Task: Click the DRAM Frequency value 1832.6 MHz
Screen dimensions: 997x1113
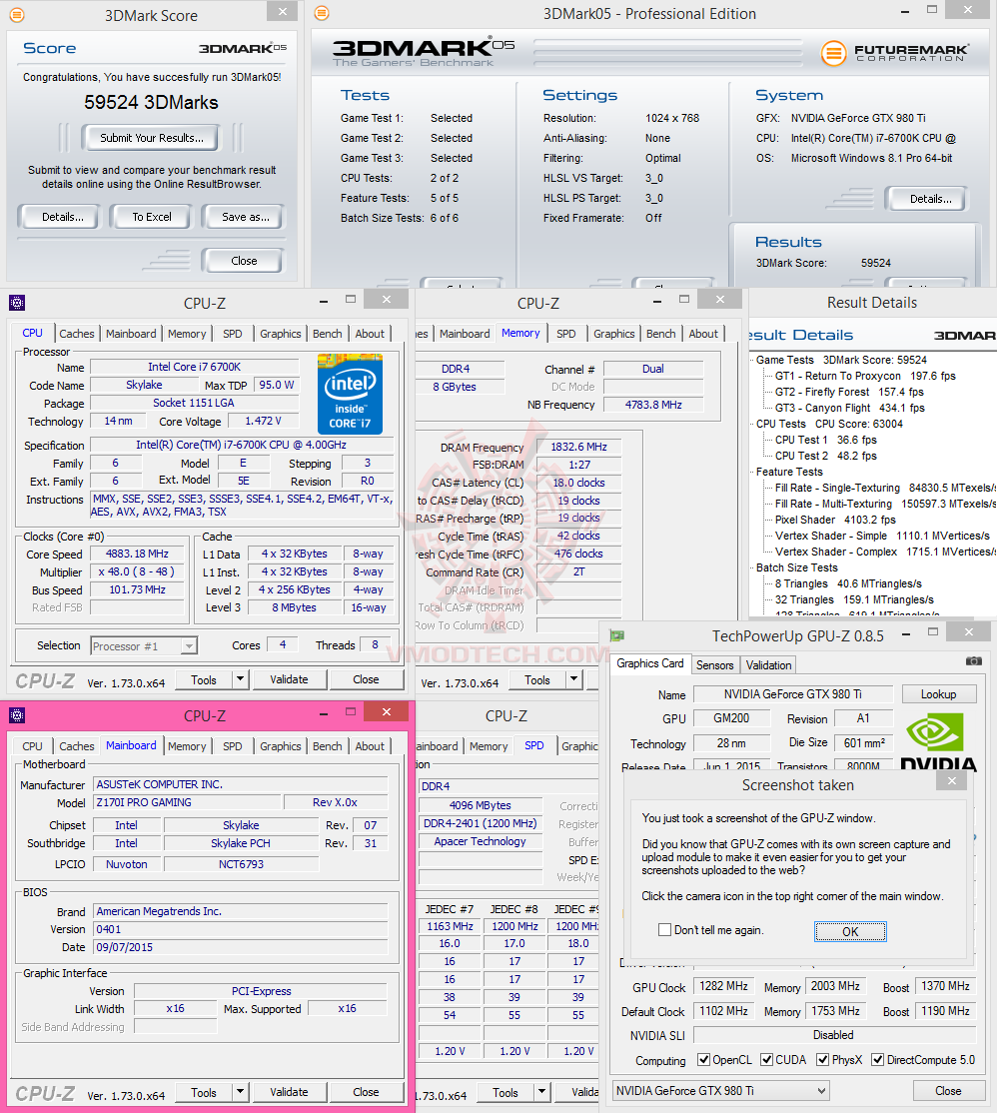Action: point(578,447)
